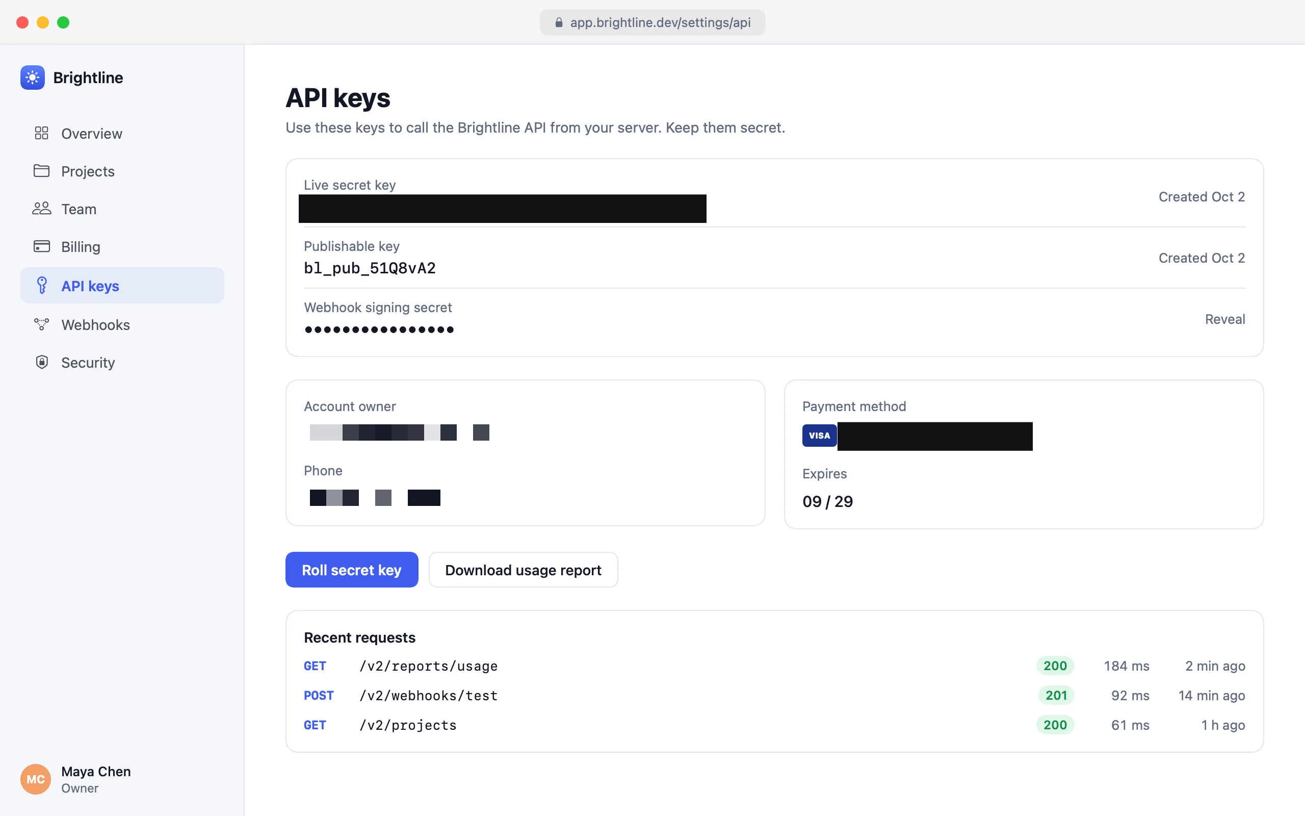The width and height of the screenshot is (1305, 816).
Task: Click Maya Chen profile name
Action: tap(96, 771)
